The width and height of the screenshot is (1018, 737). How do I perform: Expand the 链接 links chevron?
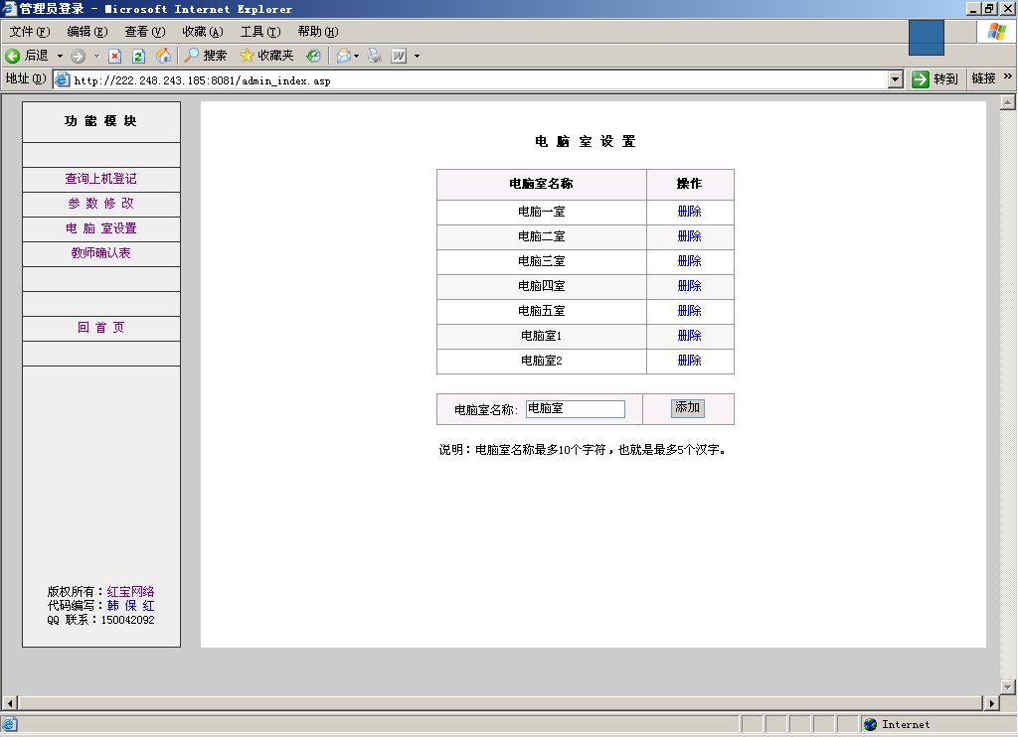pos(1006,77)
